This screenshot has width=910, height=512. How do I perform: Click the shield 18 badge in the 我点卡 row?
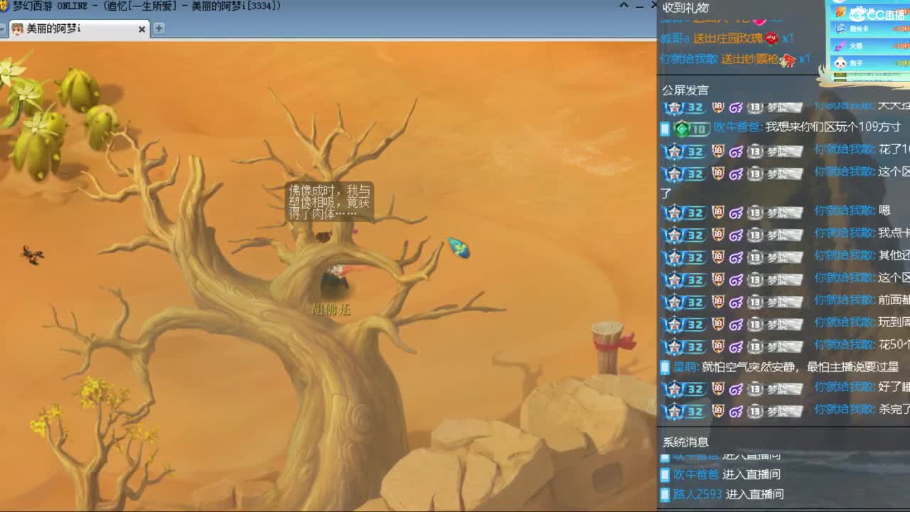(x=718, y=233)
